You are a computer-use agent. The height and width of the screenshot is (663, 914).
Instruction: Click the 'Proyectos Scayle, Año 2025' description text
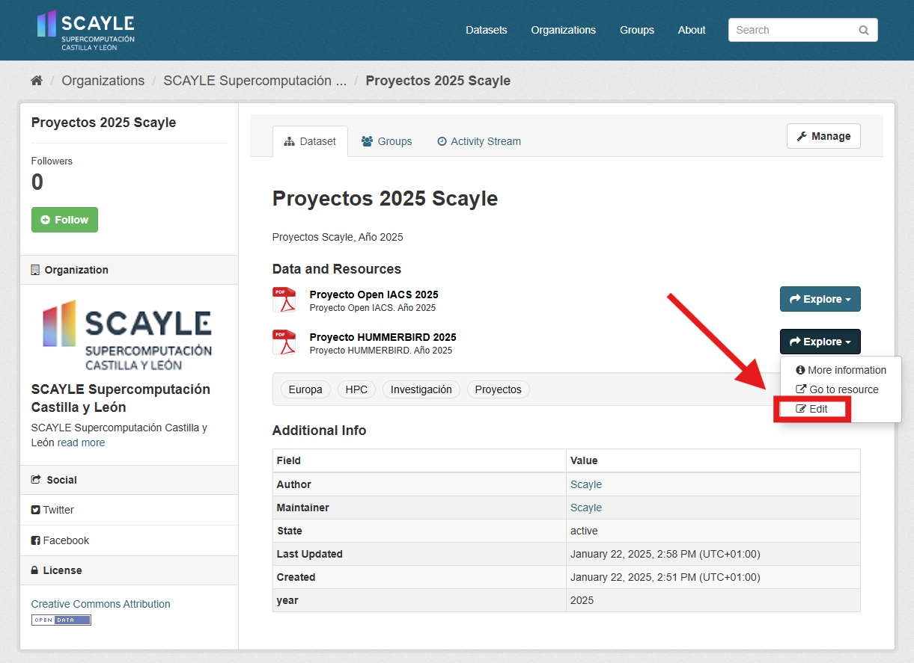(x=338, y=237)
